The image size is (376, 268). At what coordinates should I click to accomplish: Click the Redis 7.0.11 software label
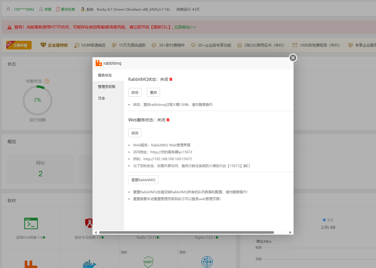pos(146,238)
